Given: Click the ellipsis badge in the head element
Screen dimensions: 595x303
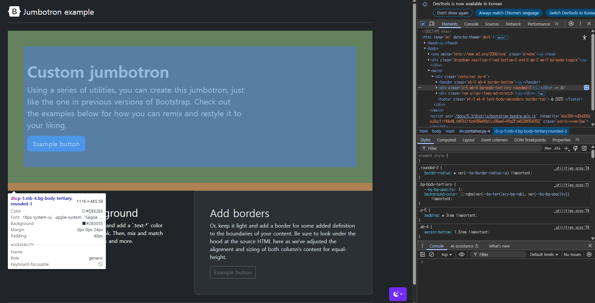Looking at the screenshot, I should (441, 43).
